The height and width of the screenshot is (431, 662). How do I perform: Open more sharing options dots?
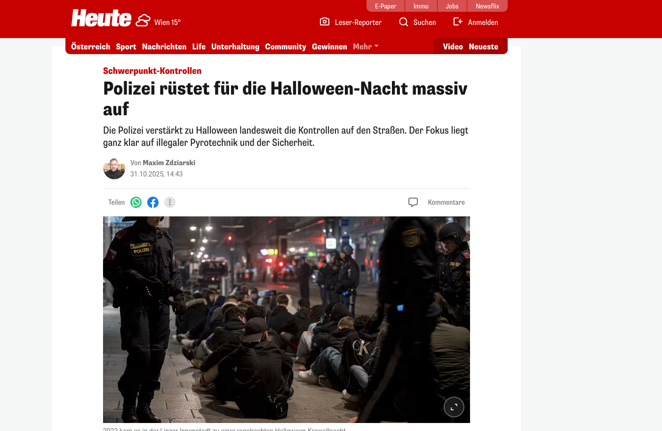[x=170, y=202]
